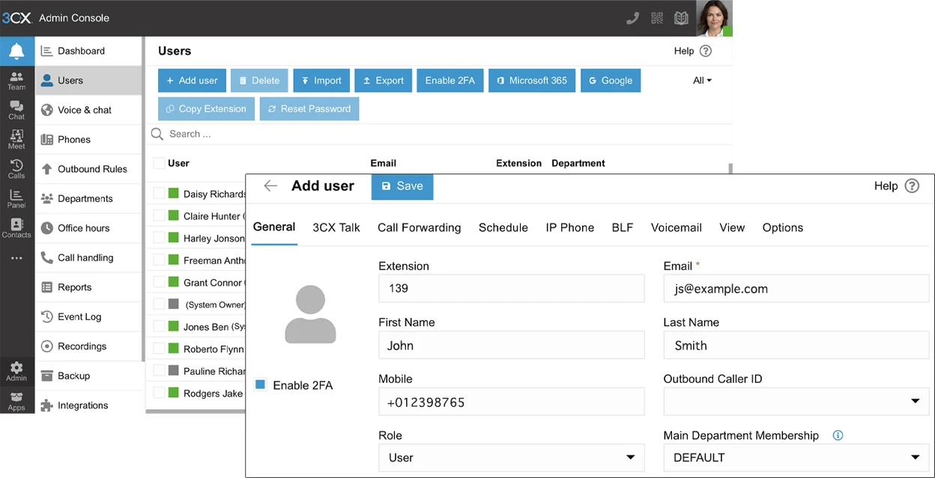Open the All filter dropdown

(x=702, y=81)
